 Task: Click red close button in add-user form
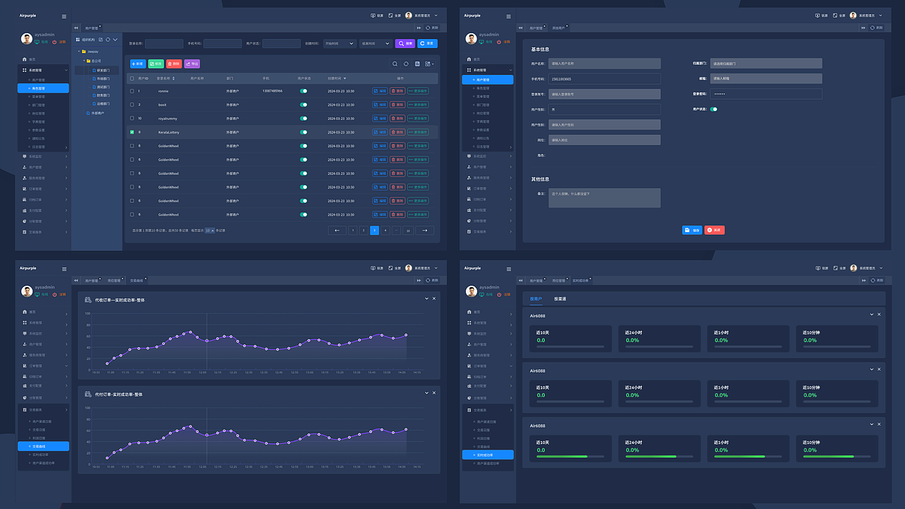click(715, 230)
